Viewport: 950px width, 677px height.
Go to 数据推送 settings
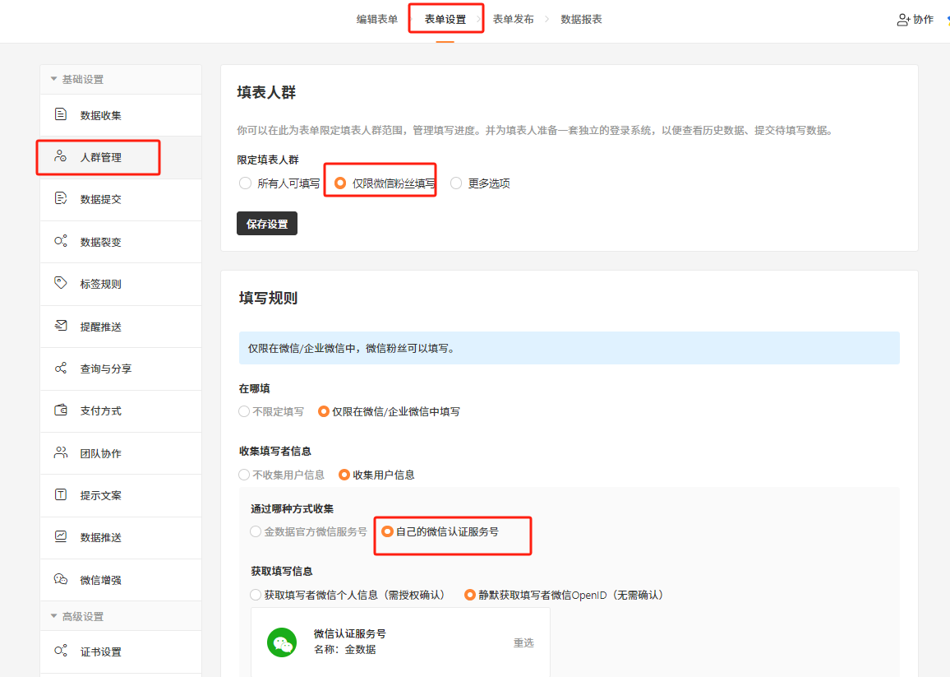[x=121, y=537]
